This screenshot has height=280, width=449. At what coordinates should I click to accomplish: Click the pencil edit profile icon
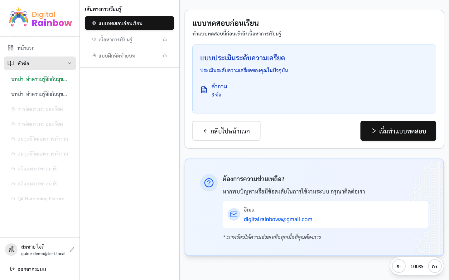click(x=72, y=250)
